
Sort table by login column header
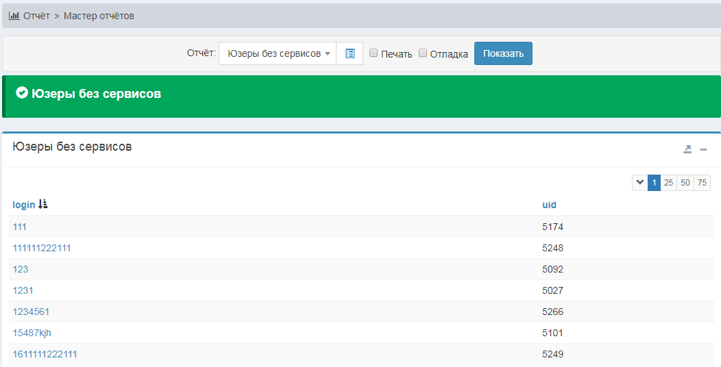click(24, 205)
